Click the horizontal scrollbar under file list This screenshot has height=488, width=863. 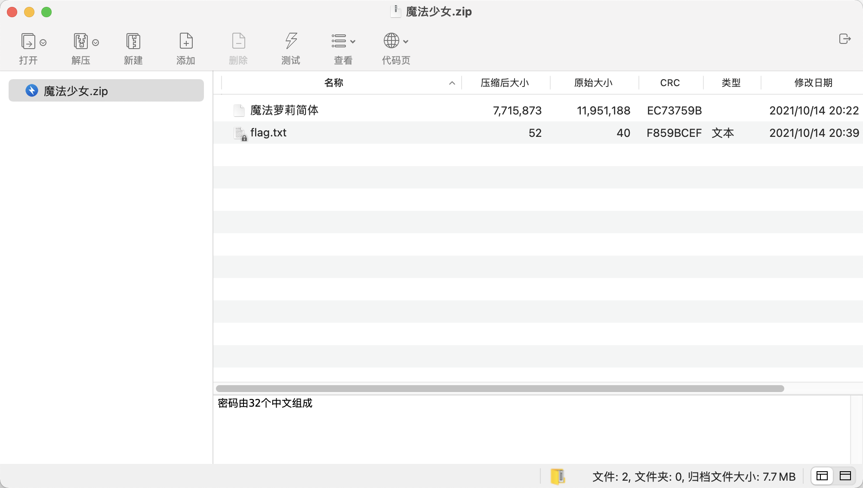(x=500, y=389)
